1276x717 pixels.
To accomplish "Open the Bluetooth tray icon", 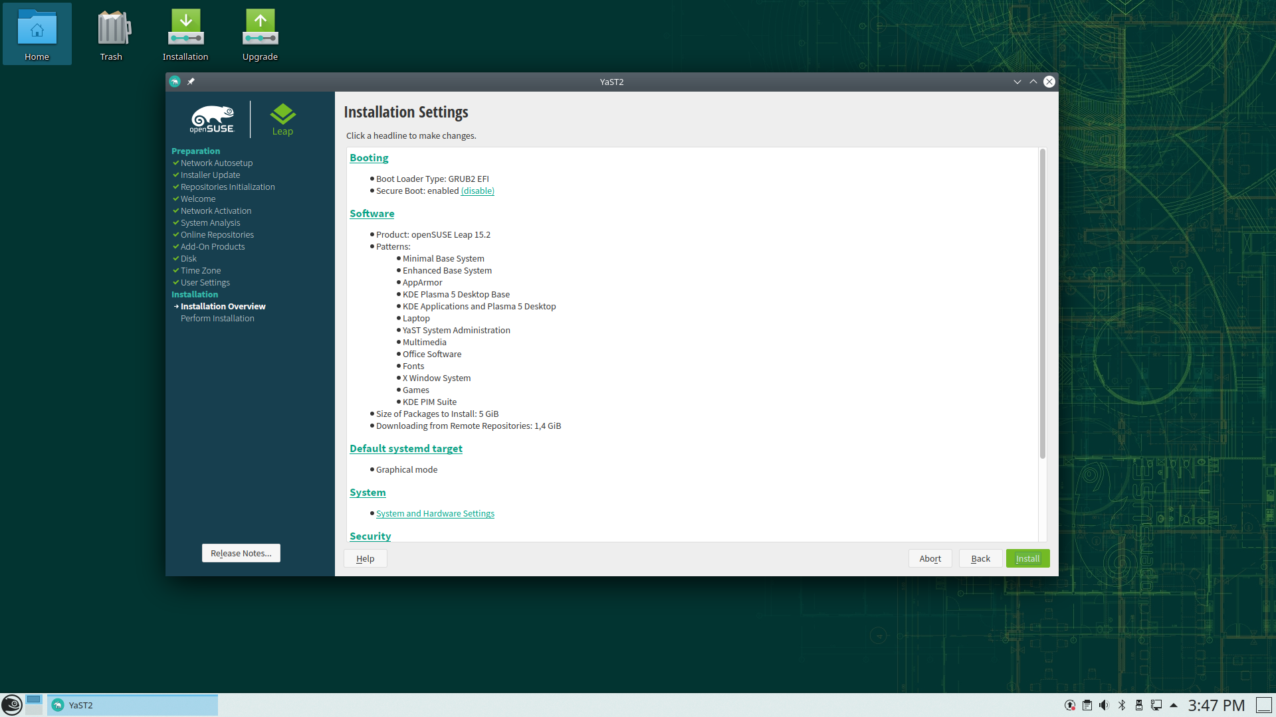I will pos(1122,705).
